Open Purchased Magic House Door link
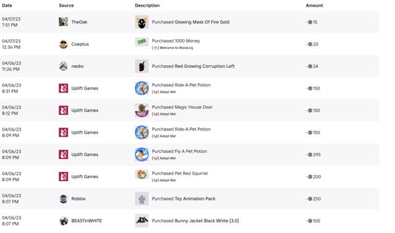Screen dimensions: 395x233 182,107
